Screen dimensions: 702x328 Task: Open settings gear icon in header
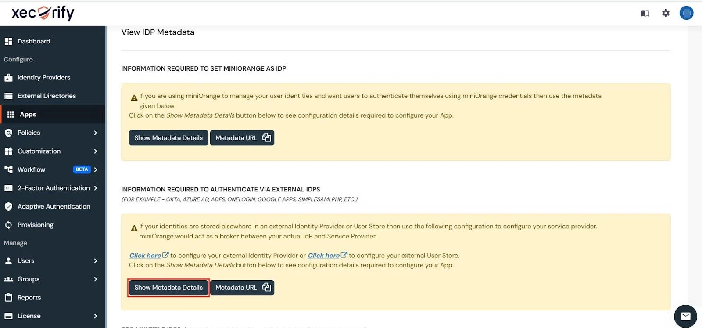[x=666, y=13]
